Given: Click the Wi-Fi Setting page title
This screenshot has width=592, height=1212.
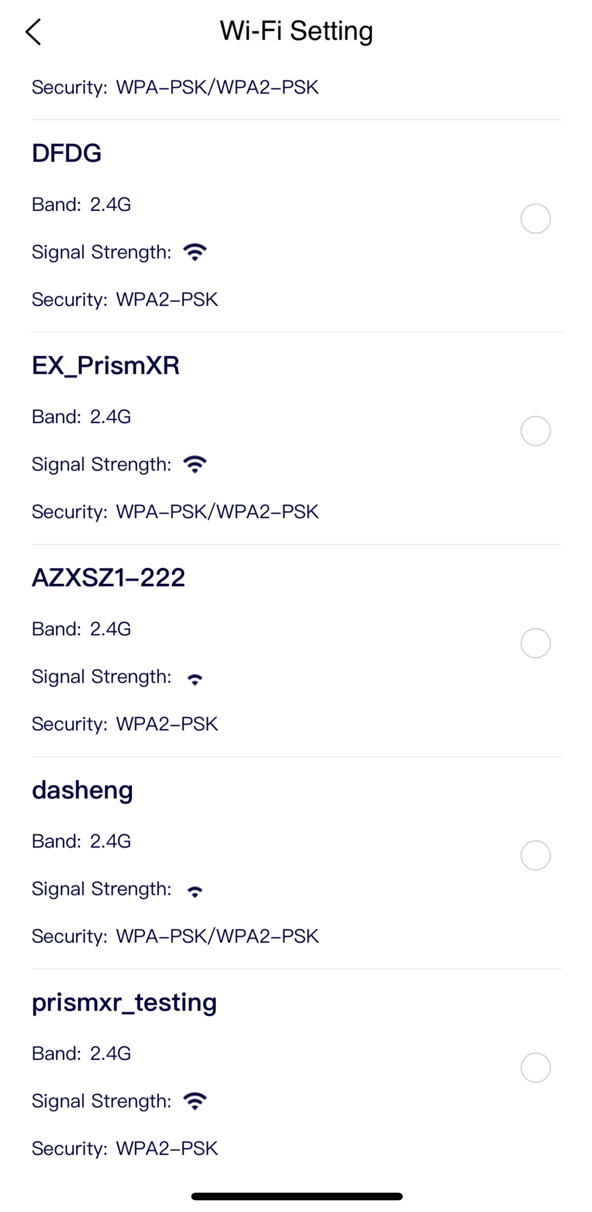Looking at the screenshot, I should tap(296, 31).
